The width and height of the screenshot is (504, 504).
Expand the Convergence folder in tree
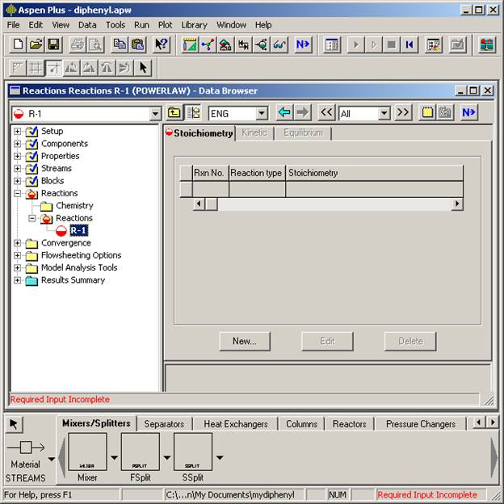tap(17, 243)
